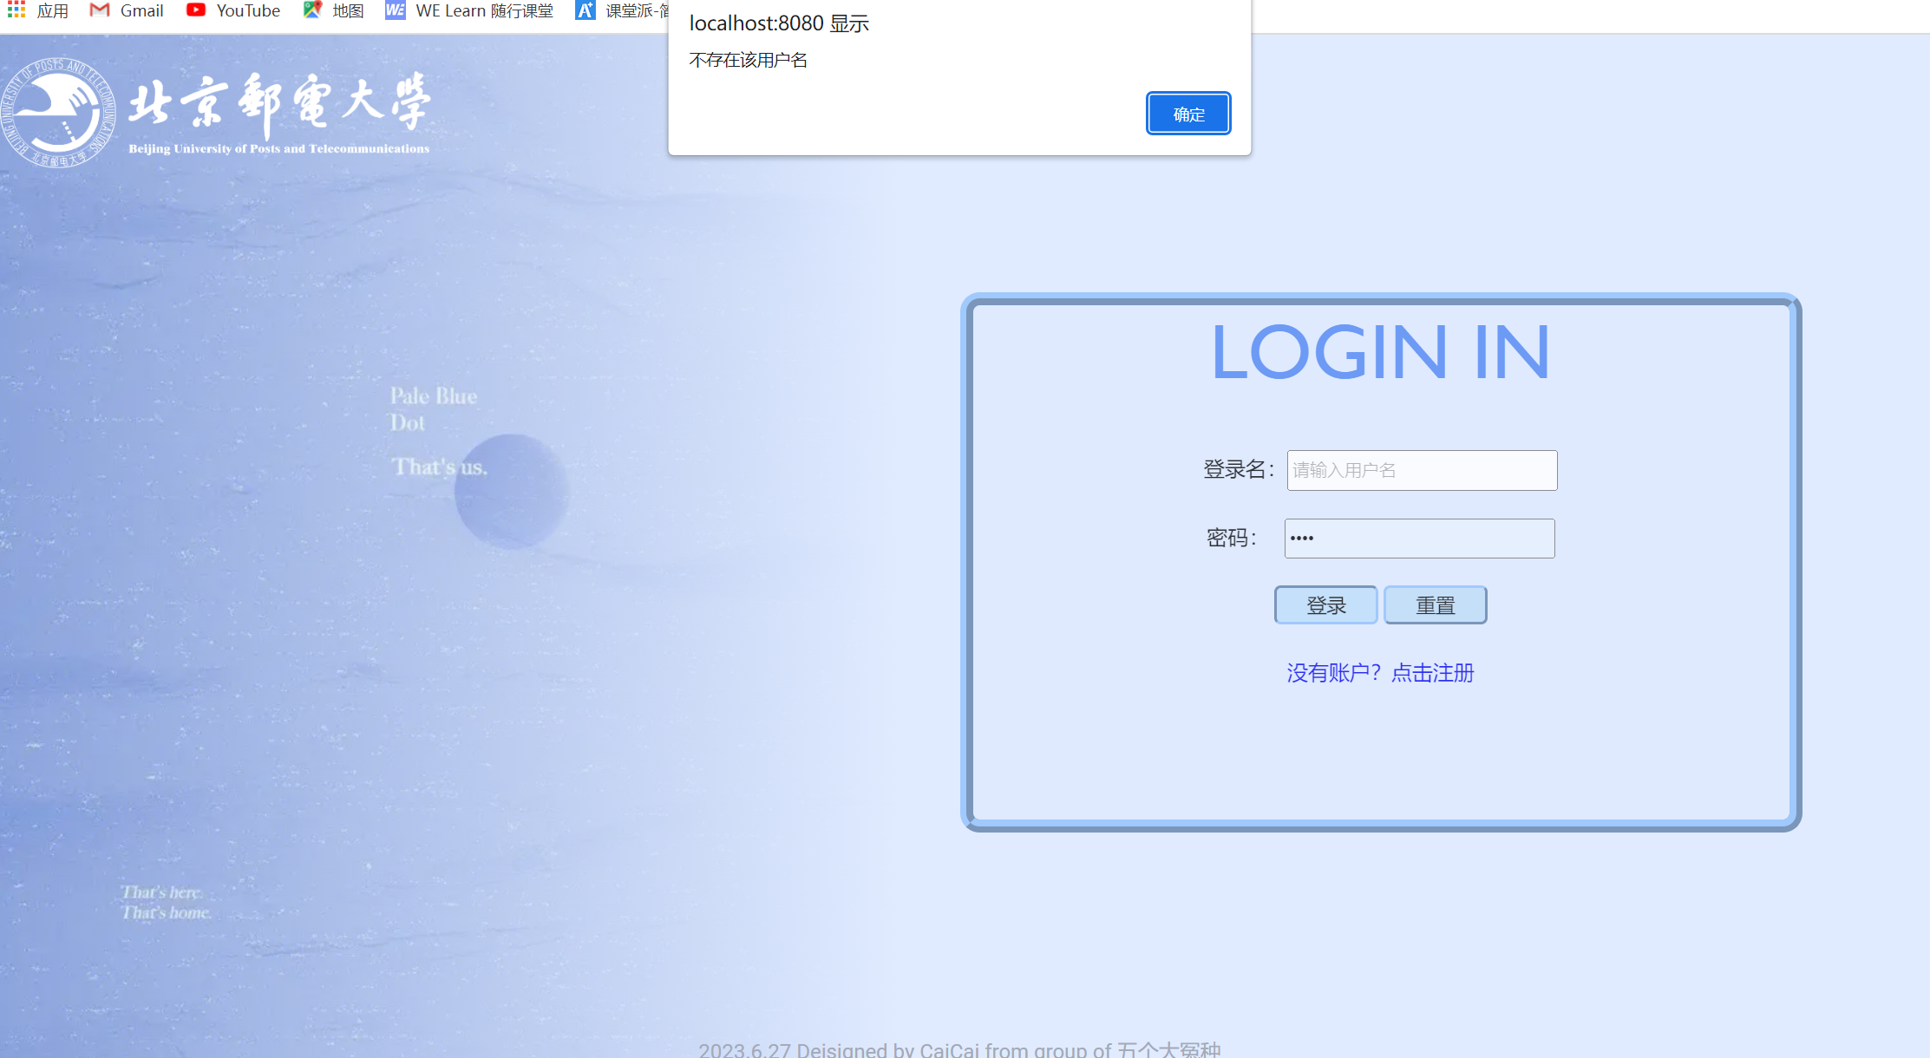Focus the 登录名 username input field
Viewport: 1930px width, 1058px height.
1422,470
